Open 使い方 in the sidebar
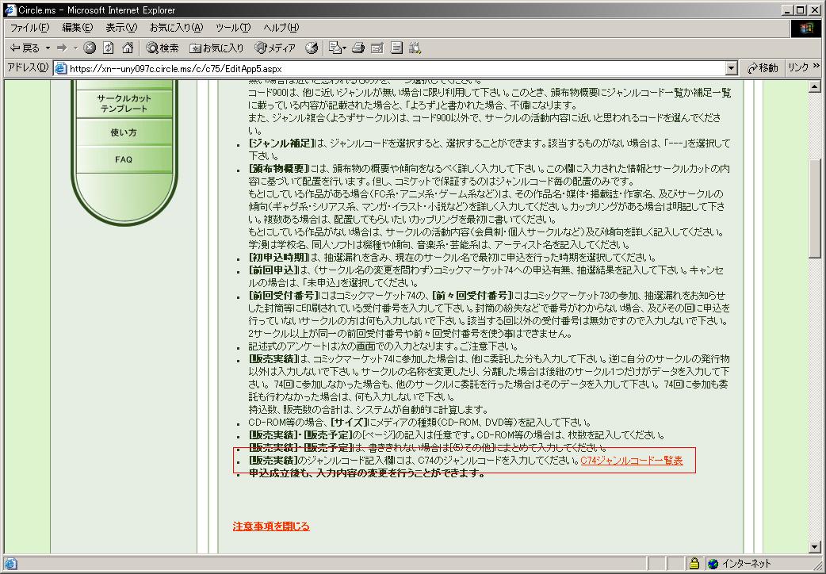 (124, 132)
